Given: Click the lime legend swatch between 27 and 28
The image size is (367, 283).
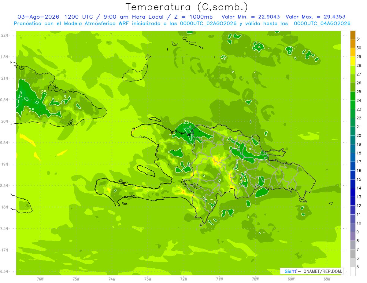Looking at the screenshot, I should (x=353, y=70).
